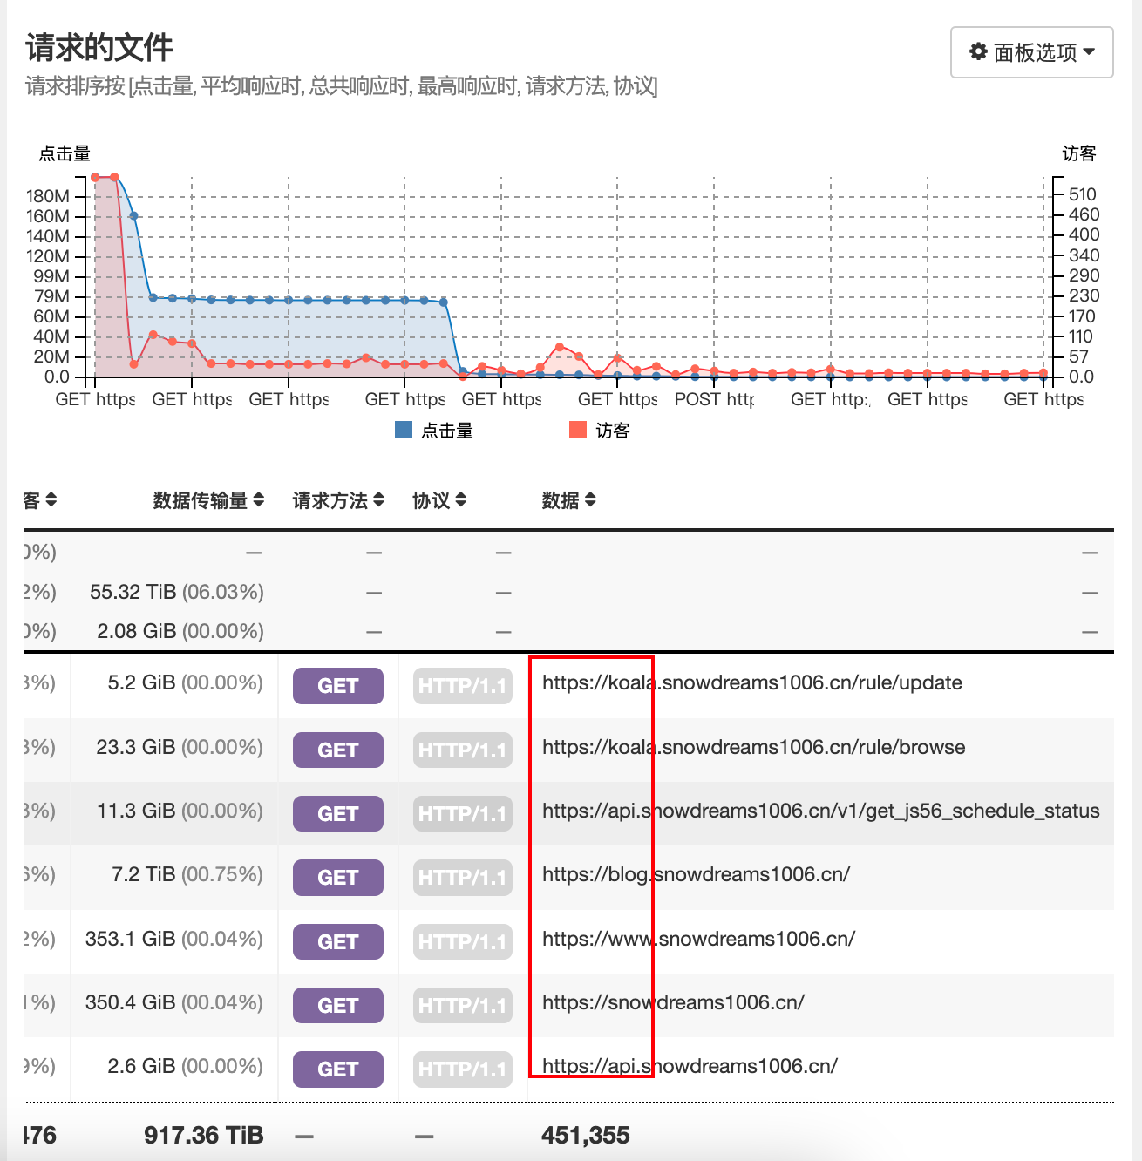The height and width of the screenshot is (1161, 1142).
Task: Open koala.snowdreams1006.cn/rule/browse URL
Action: [x=753, y=747]
